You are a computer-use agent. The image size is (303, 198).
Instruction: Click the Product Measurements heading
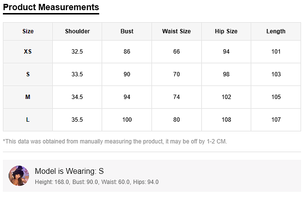pos(51,7)
